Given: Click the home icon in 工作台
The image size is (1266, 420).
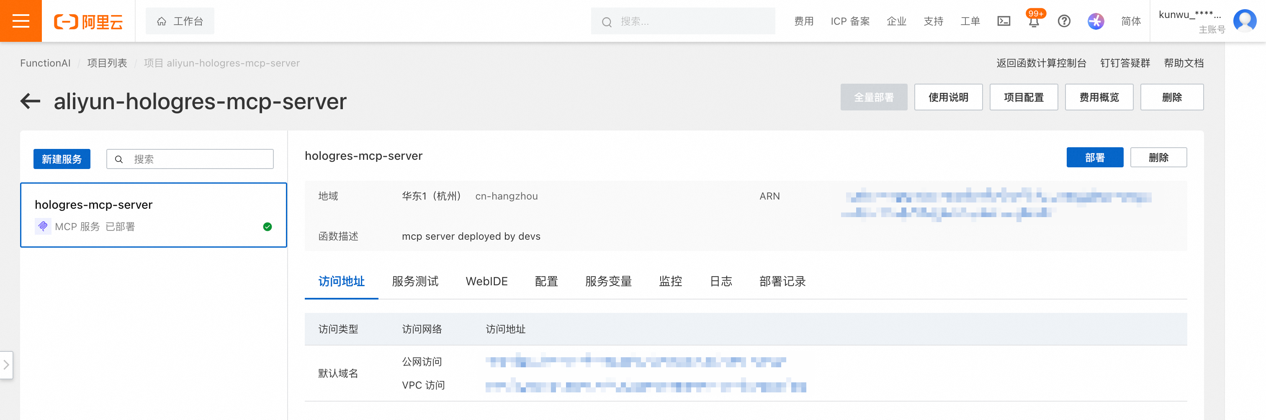Looking at the screenshot, I should (x=161, y=21).
